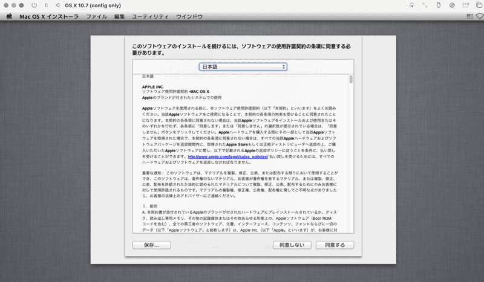Click the 保存... button
484x282 pixels.
point(152,245)
